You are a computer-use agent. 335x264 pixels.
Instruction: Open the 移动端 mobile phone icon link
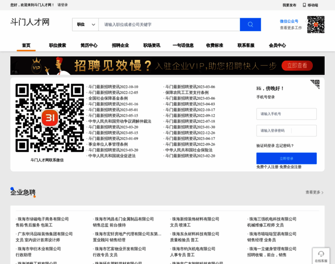click(310, 5)
